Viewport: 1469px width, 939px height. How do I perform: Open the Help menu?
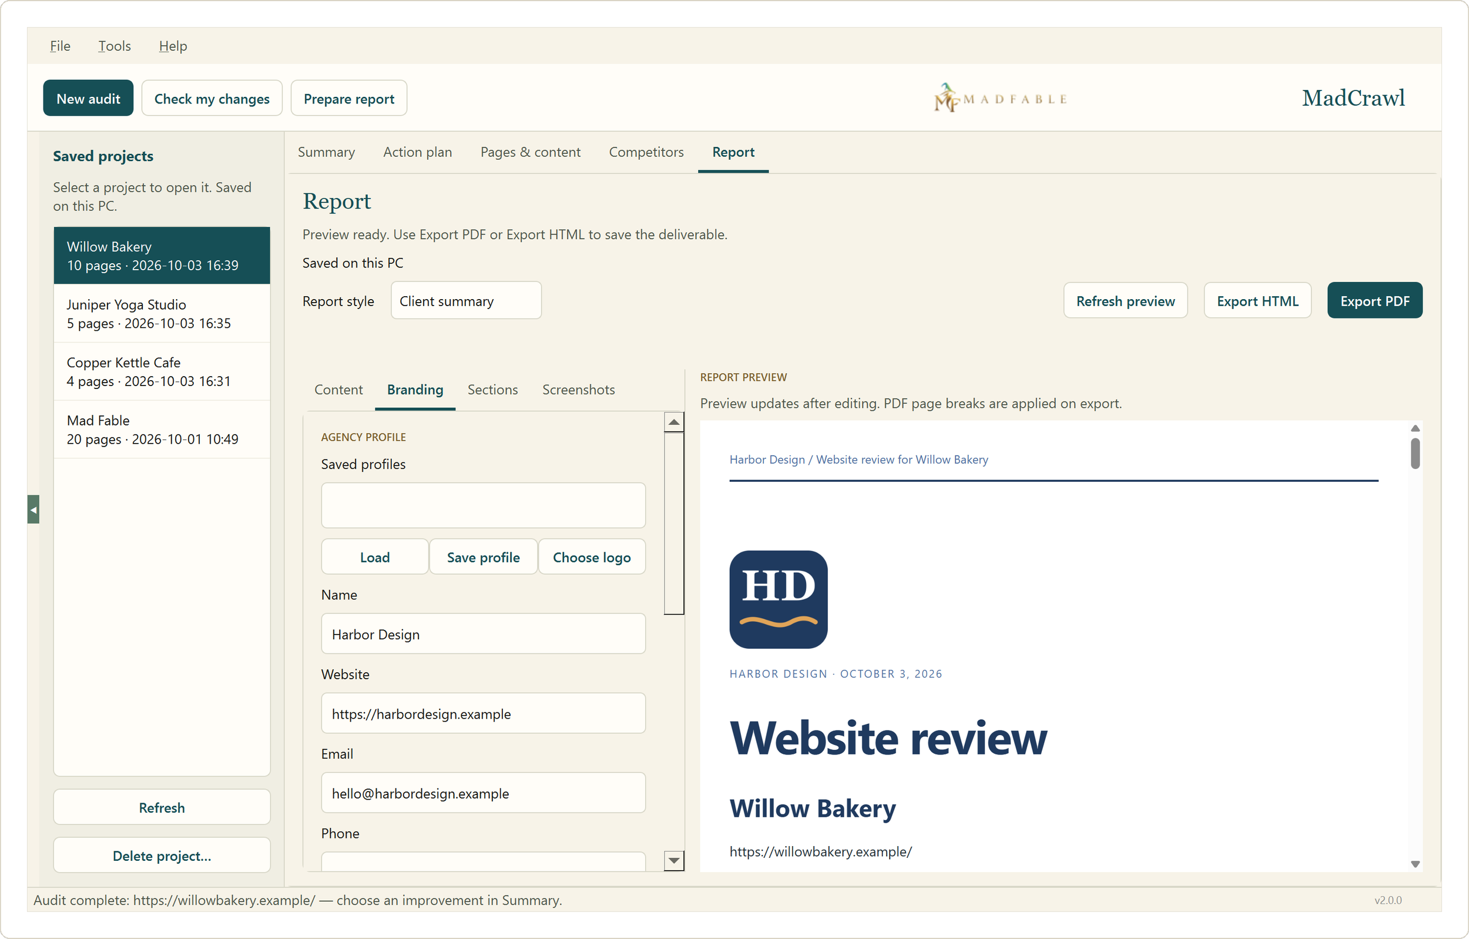[173, 46]
